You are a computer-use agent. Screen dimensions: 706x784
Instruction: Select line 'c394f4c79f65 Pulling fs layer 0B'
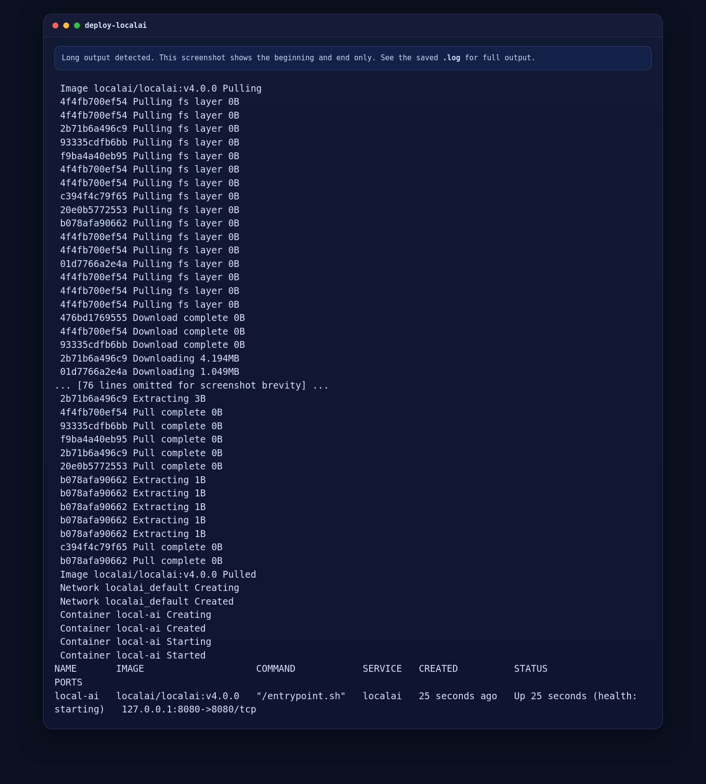[x=150, y=196]
